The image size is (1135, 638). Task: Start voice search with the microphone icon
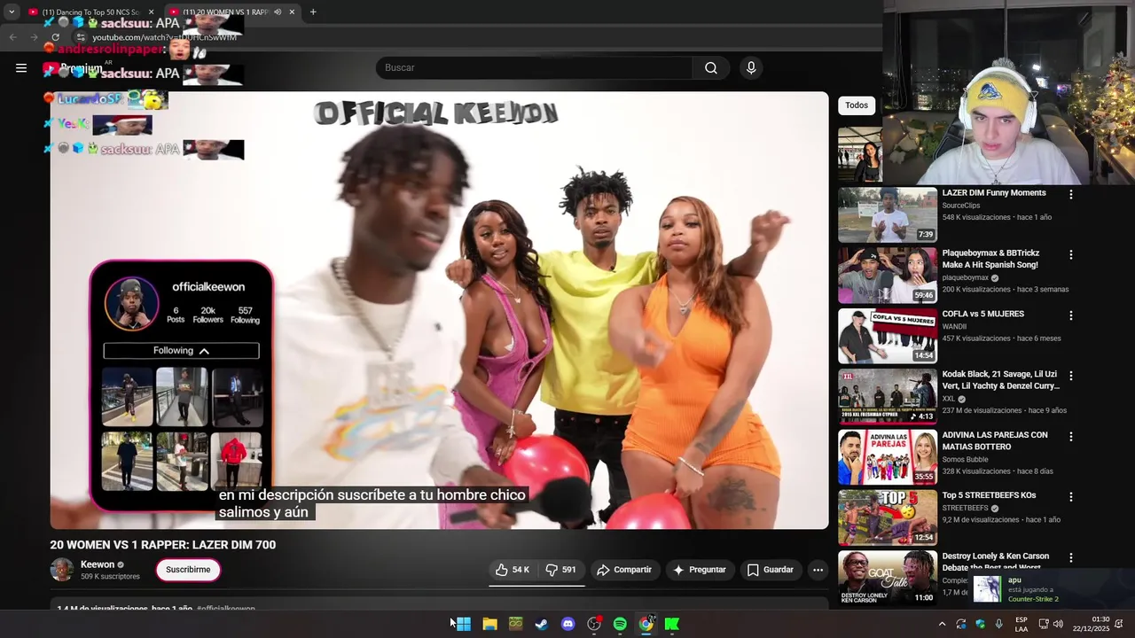pos(751,68)
